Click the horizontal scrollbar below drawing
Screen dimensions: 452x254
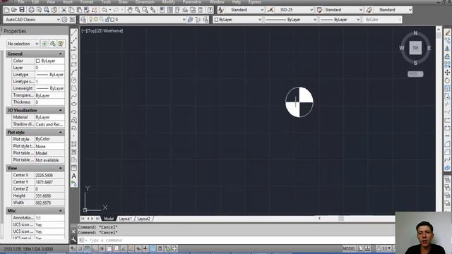(357, 219)
